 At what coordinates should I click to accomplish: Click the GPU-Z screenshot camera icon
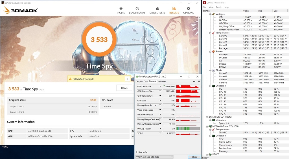[194, 81]
